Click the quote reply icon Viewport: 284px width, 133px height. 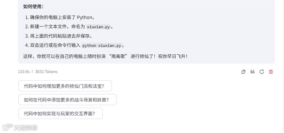[253, 72]
